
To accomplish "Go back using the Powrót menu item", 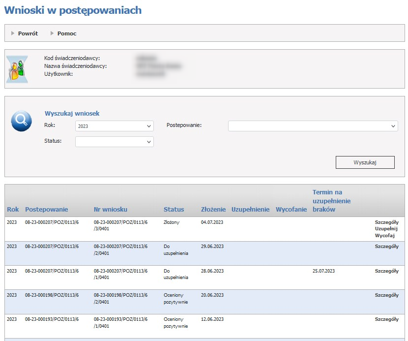I will click(x=28, y=33).
